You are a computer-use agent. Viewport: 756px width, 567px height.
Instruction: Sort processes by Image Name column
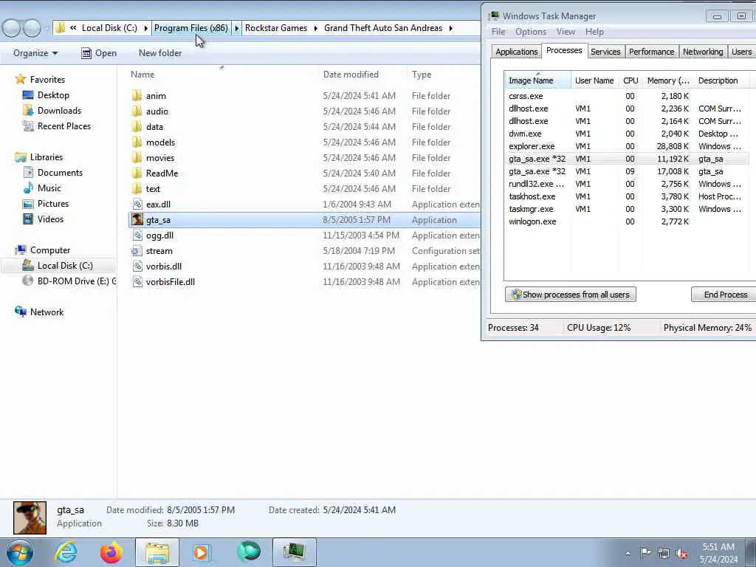pyautogui.click(x=537, y=80)
